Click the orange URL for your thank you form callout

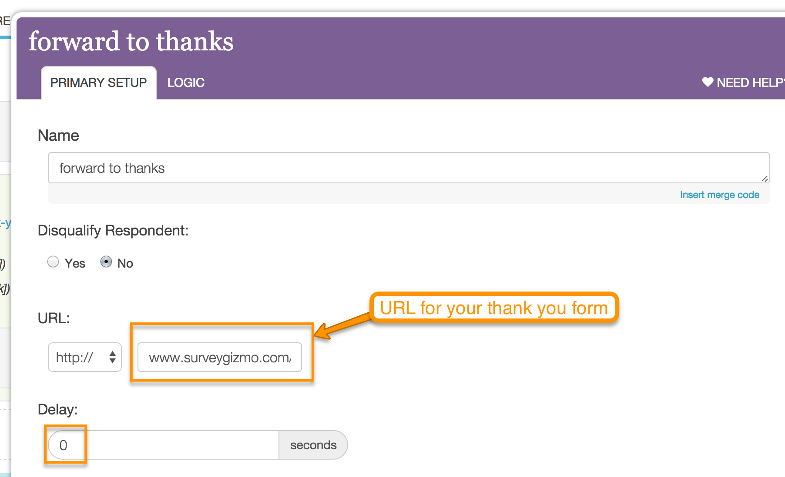494,308
